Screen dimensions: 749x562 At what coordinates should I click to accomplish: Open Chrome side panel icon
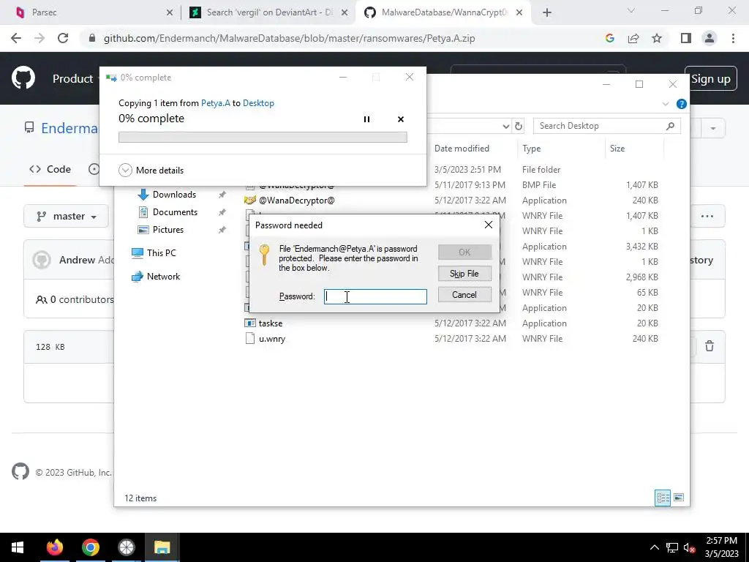click(686, 38)
